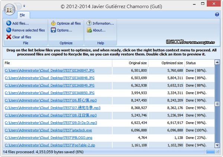Click status Done ( 94%)

pyautogui.click(x=196, y=145)
